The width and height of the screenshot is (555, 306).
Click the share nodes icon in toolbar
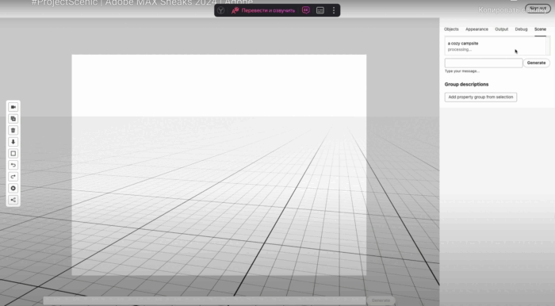(13, 200)
